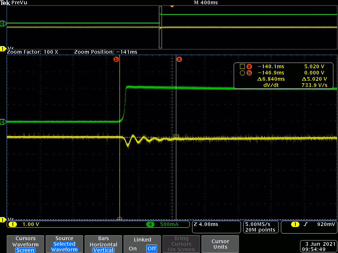Click the zoom box in the overview waveform
The image size is (338, 253).
160,27
